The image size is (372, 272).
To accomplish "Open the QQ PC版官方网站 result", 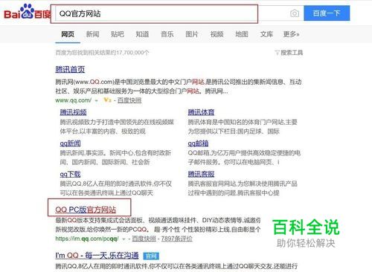I will click(86, 210).
